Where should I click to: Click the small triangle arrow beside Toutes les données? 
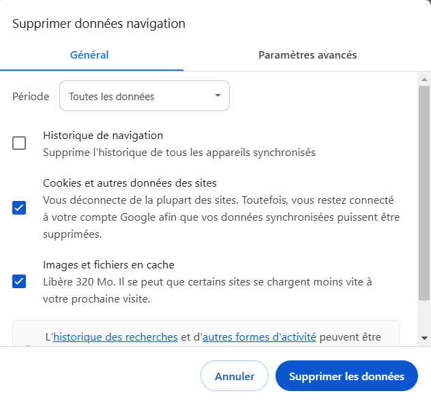218,95
